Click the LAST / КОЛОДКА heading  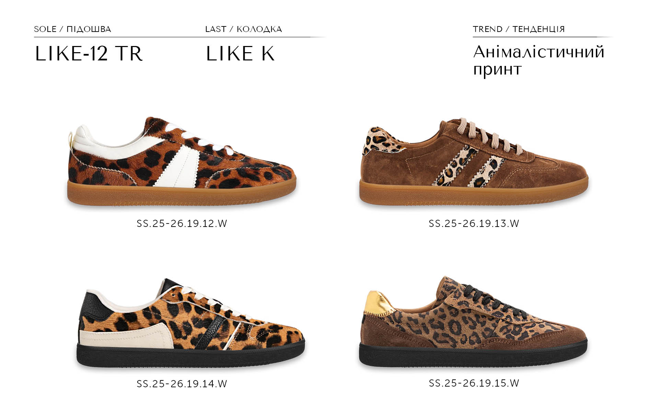click(244, 29)
